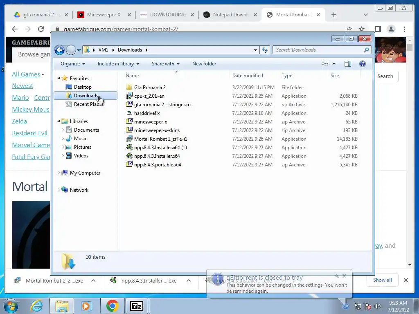The width and height of the screenshot is (419, 314).
Task: Open 7-Zip from the taskbar
Action: click(x=136, y=306)
